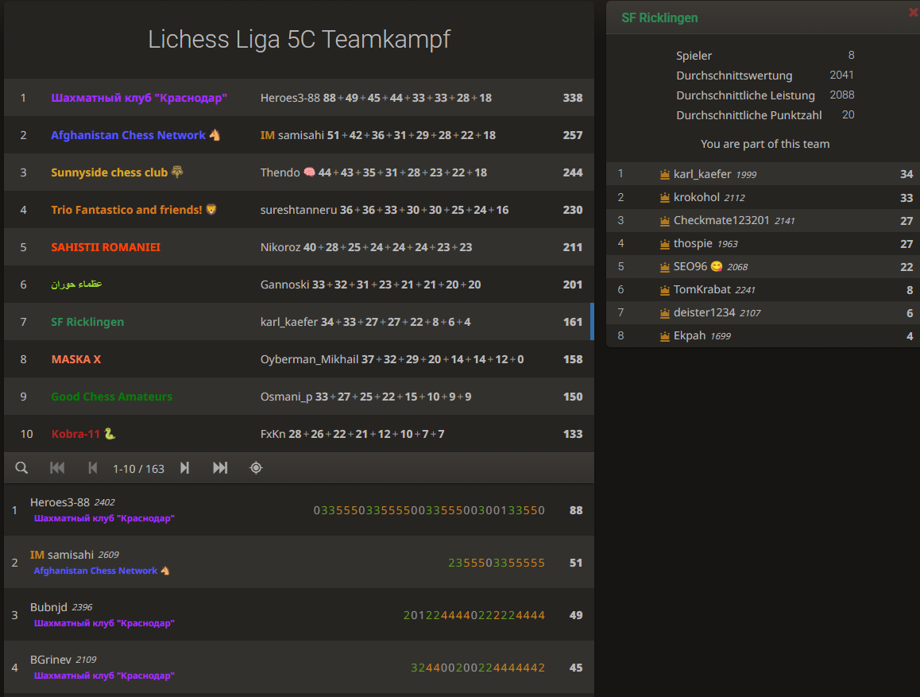
Task: Click the crosshair jump-to-my-rank icon
Action: coord(256,468)
